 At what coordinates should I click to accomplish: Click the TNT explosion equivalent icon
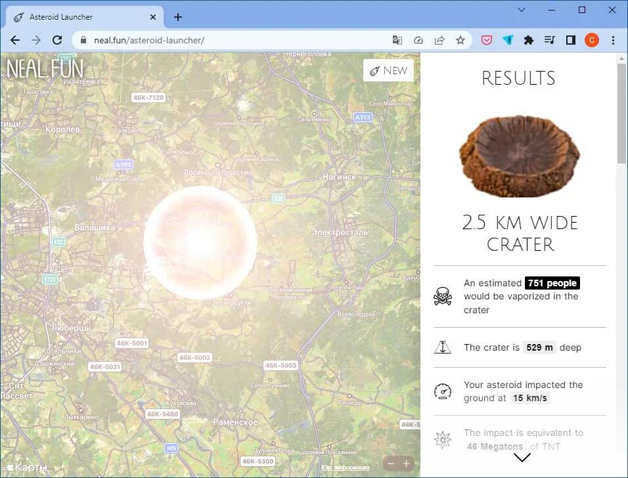(443, 440)
